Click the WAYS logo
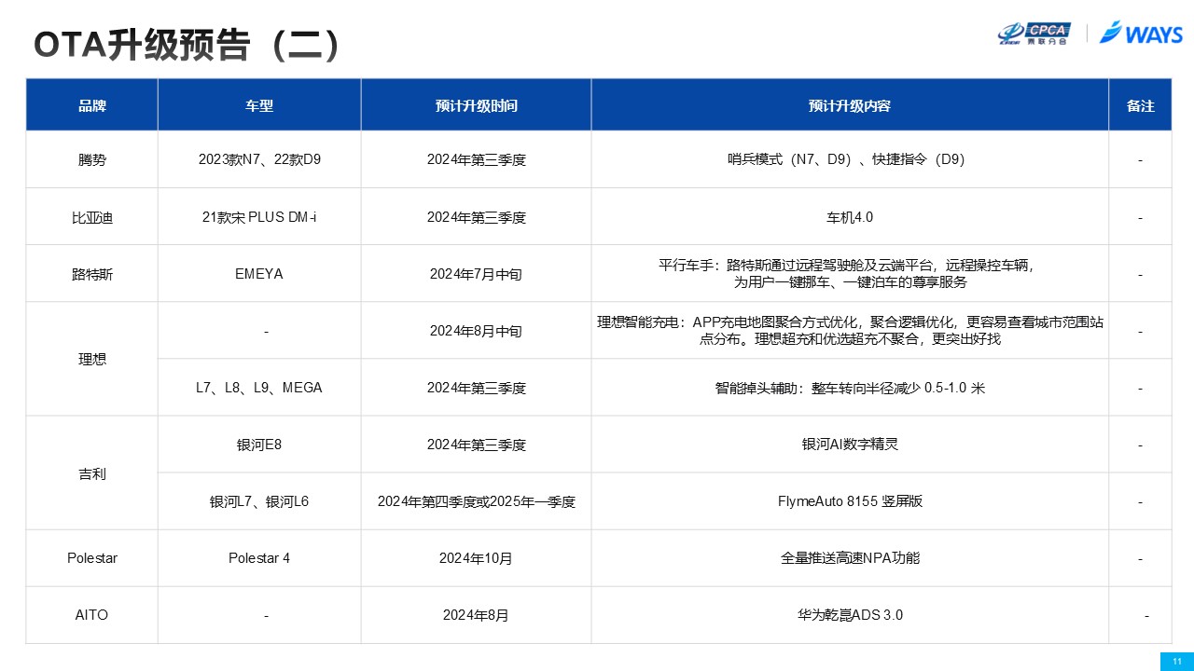This screenshot has height=671, width=1194. click(1141, 33)
